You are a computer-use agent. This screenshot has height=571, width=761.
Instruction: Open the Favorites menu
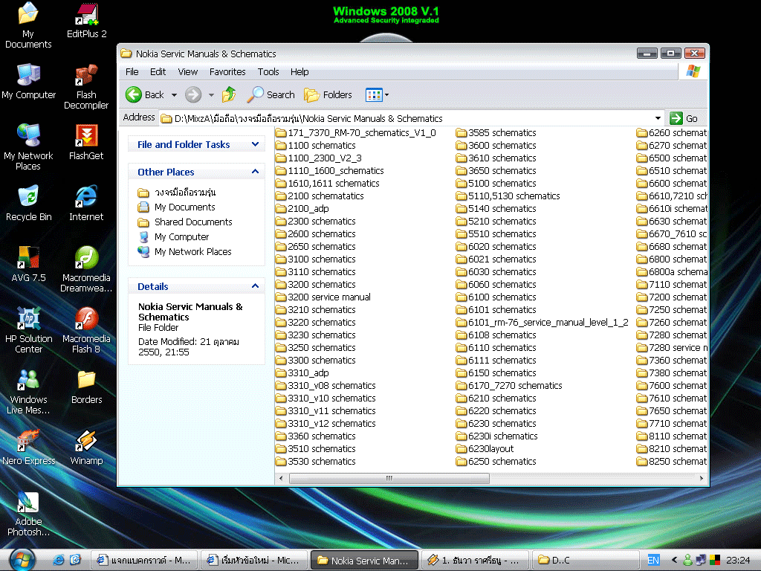pyautogui.click(x=227, y=72)
